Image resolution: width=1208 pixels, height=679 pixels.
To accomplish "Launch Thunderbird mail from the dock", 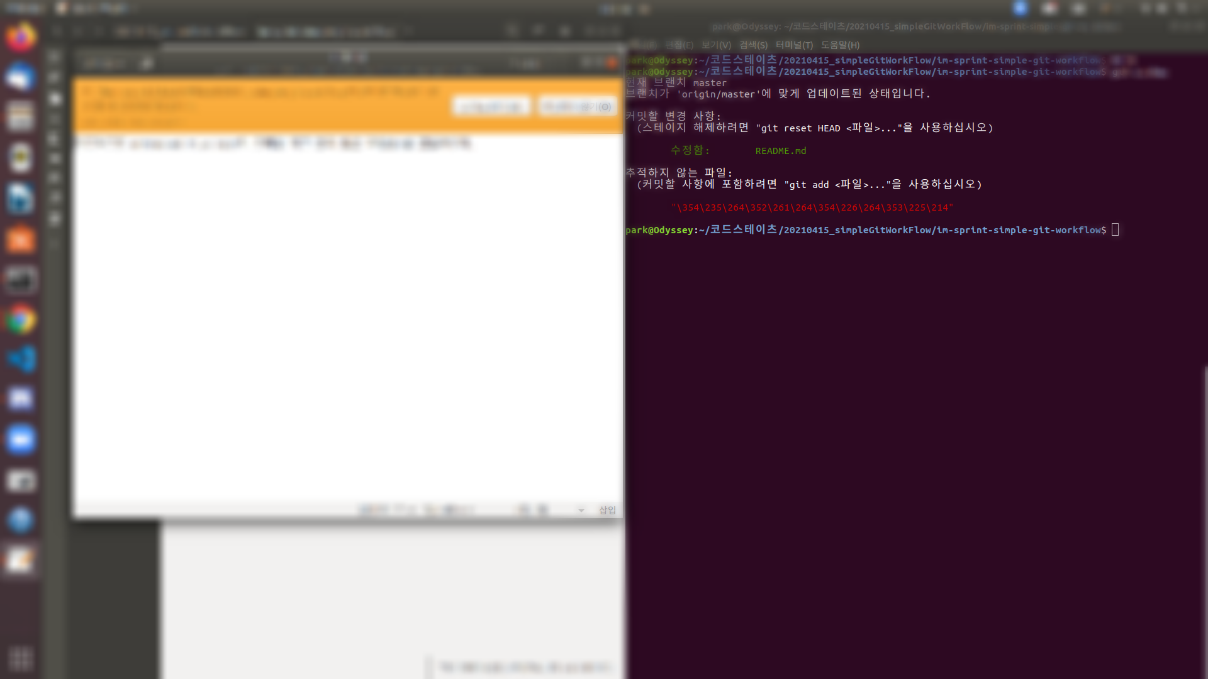I will pos(21,78).
